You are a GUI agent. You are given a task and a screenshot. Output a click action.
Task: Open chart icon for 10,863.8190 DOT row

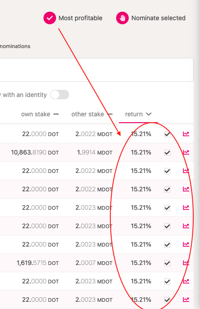point(186,152)
